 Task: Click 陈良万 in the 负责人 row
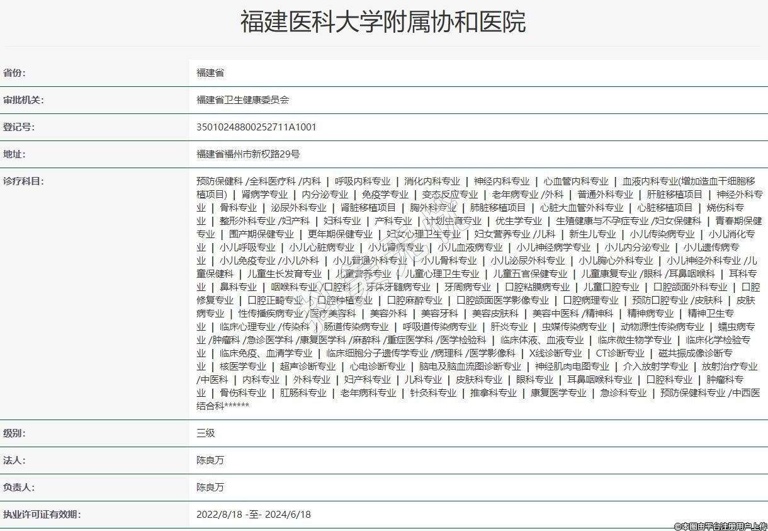tap(210, 488)
